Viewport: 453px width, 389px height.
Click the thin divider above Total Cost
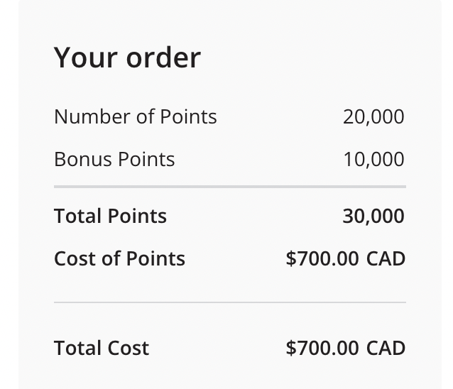[x=230, y=302]
